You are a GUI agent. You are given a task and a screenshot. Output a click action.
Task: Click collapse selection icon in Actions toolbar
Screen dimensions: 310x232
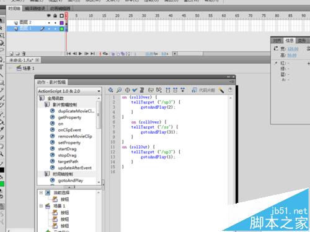(x=175, y=90)
